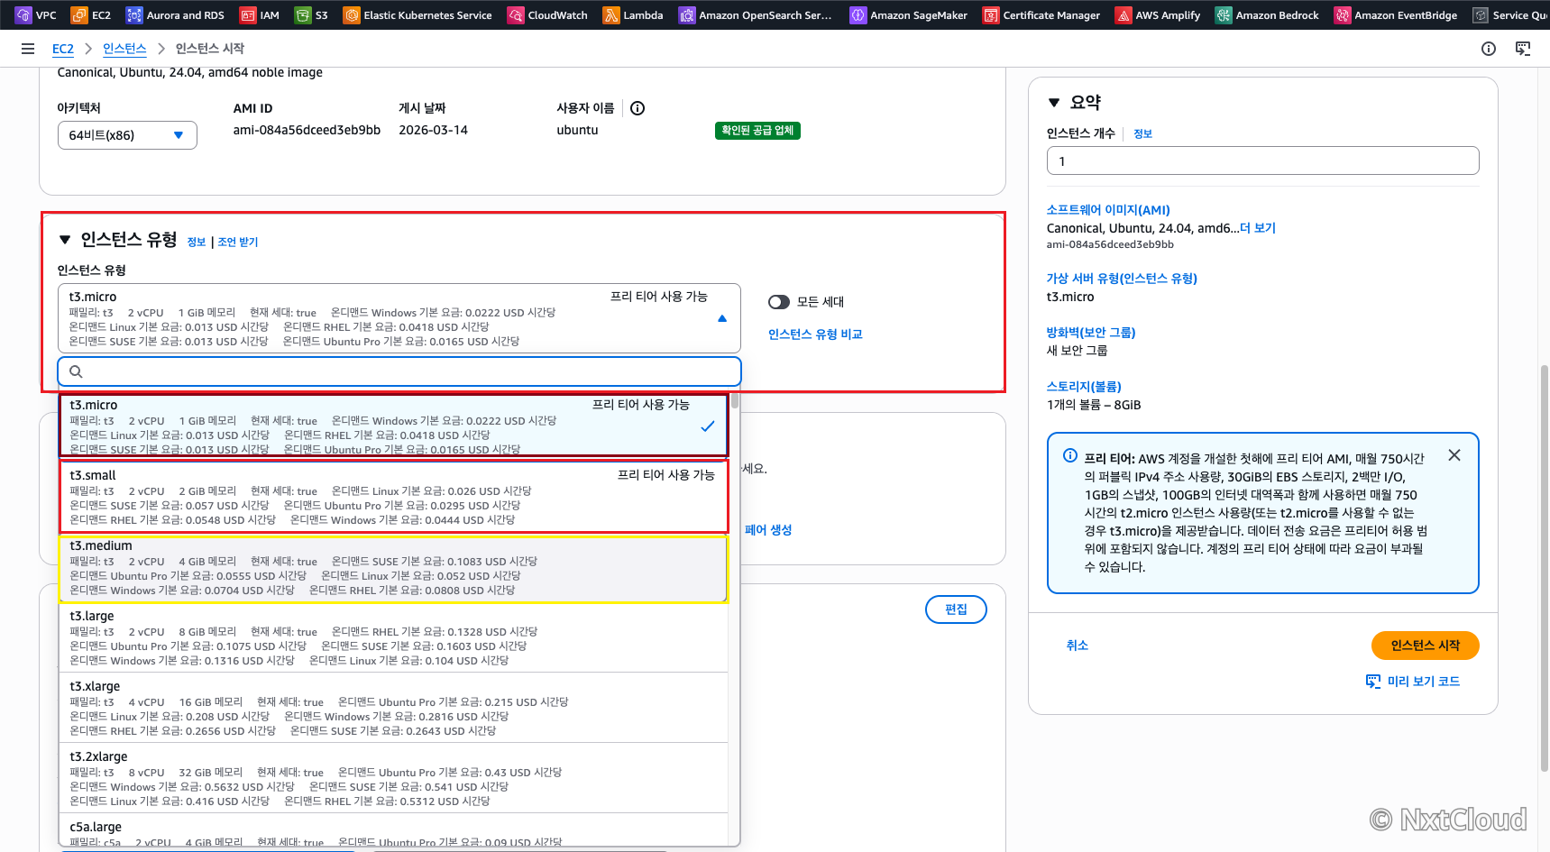Screen dimensions: 1550x852
Task: Click the 편집 edit button
Action: pos(956,609)
